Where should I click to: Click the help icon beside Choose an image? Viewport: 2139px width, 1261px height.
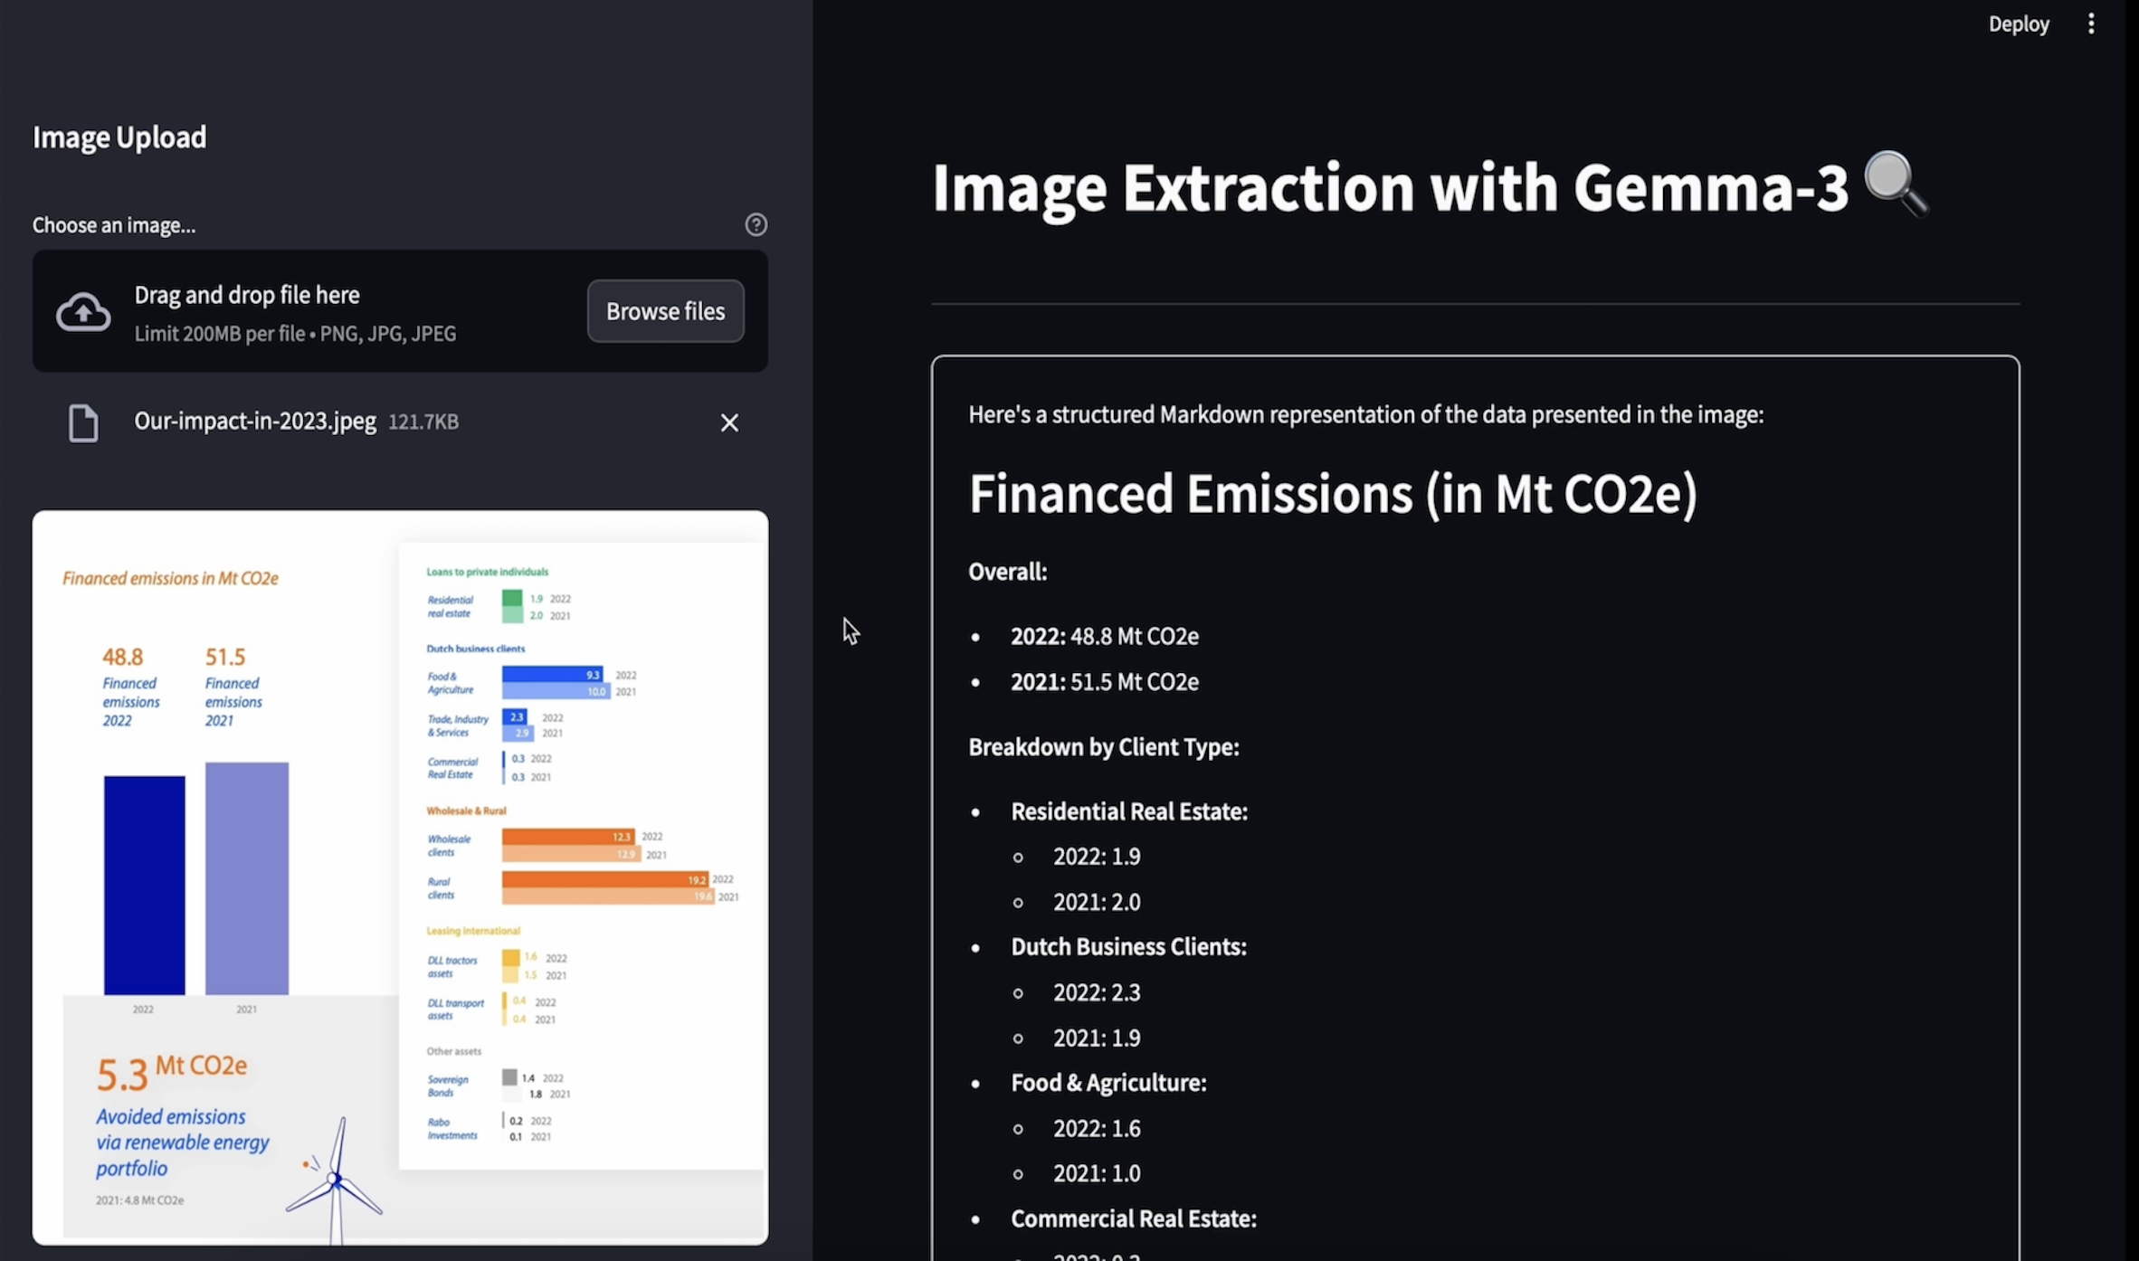pyautogui.click(x=756, y=224)
